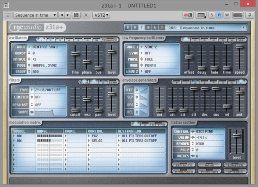258x187 pixels.
Task: Toggle the R automation read button
Action: tap(219, 15)
